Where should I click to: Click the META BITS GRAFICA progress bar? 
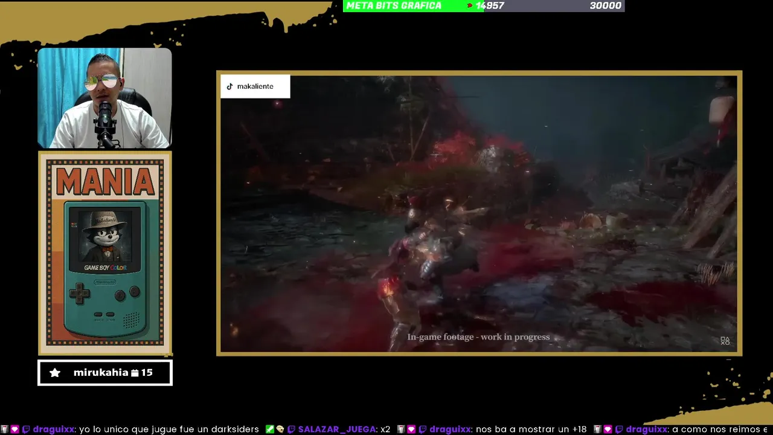pyautogui.click(x=484, y=5)
